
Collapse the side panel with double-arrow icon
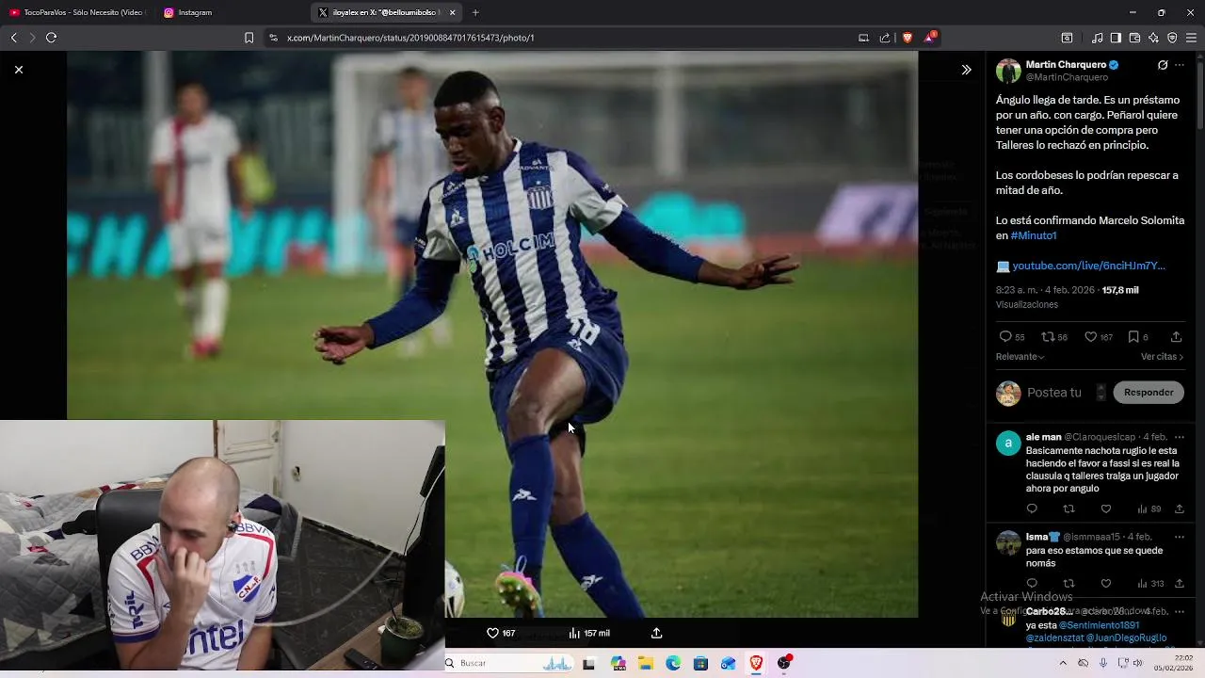pos(966,70)
